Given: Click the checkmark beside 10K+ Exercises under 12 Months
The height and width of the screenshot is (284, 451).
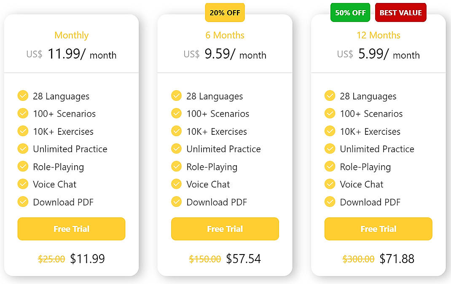Looking at the screenshot, I should (x=330, y=131).
